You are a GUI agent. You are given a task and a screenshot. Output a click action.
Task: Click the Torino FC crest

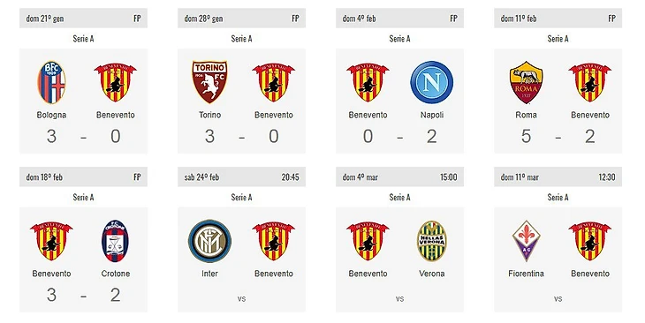[209, 82]
